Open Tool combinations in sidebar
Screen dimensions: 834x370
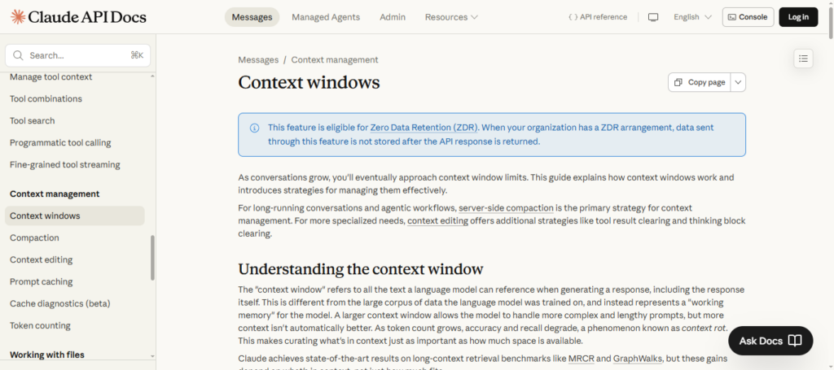pos(46,98)
